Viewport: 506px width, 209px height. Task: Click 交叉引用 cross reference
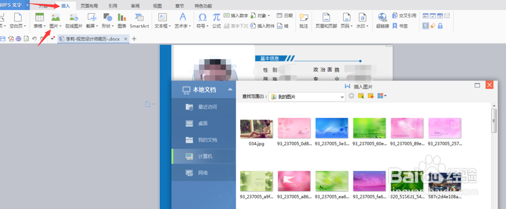pos(404,16)
